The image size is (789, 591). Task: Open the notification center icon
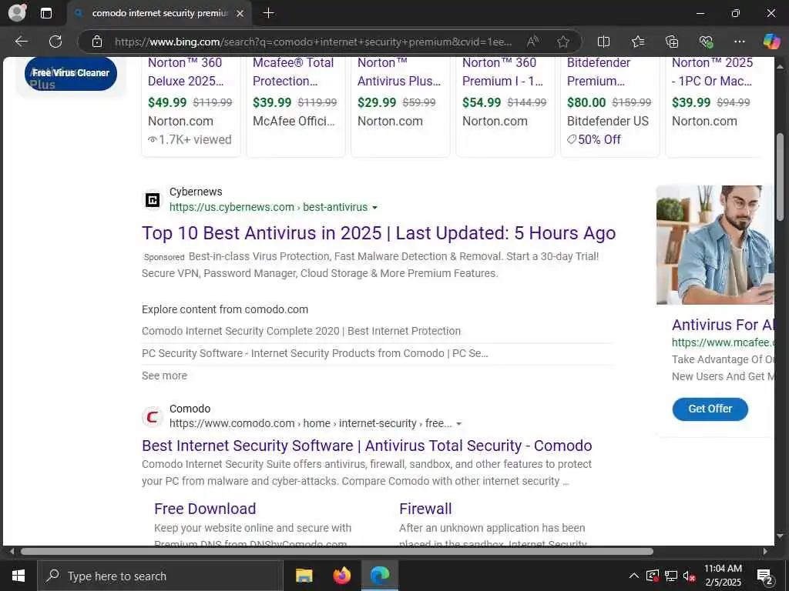coord(765,576)
